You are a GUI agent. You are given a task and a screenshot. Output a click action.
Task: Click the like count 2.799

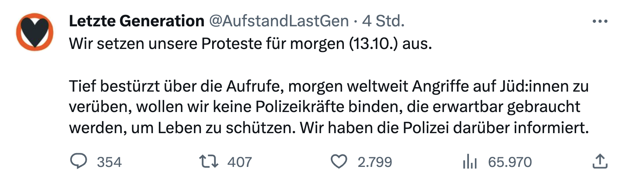click(375, 162)
